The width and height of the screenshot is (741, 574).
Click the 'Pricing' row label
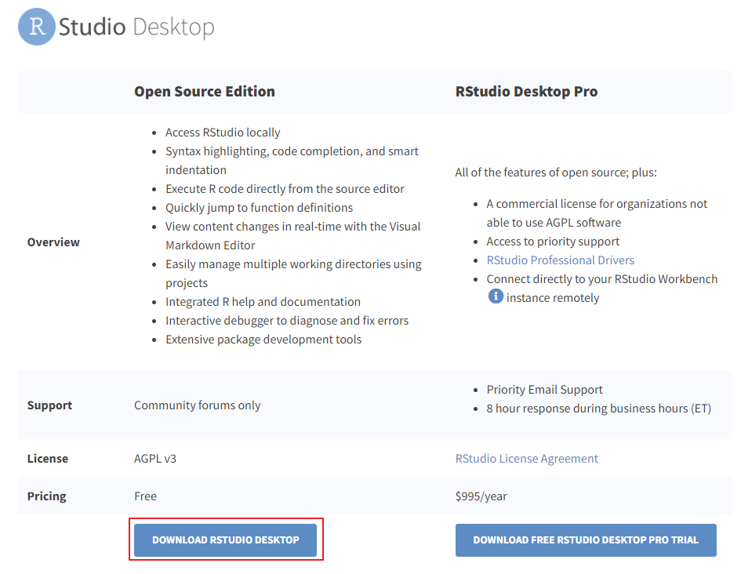(47, 496)
